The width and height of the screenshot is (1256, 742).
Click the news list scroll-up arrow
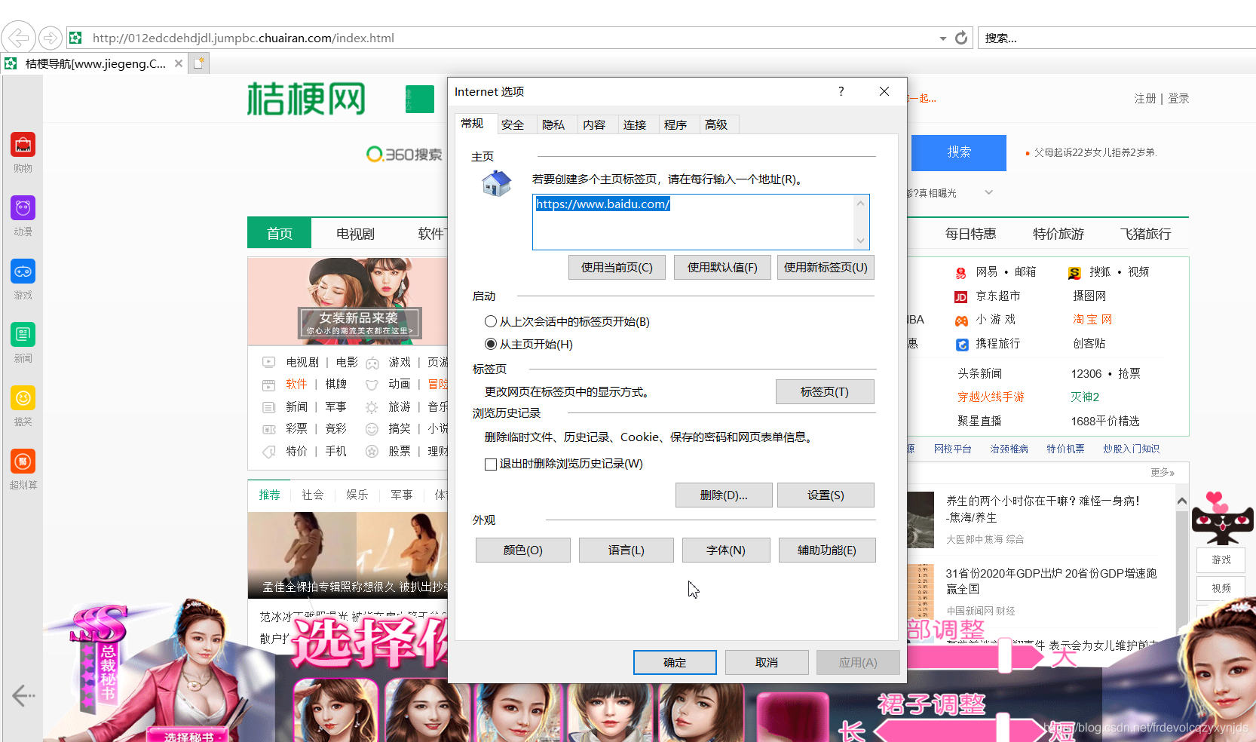tap(1181, 501)
